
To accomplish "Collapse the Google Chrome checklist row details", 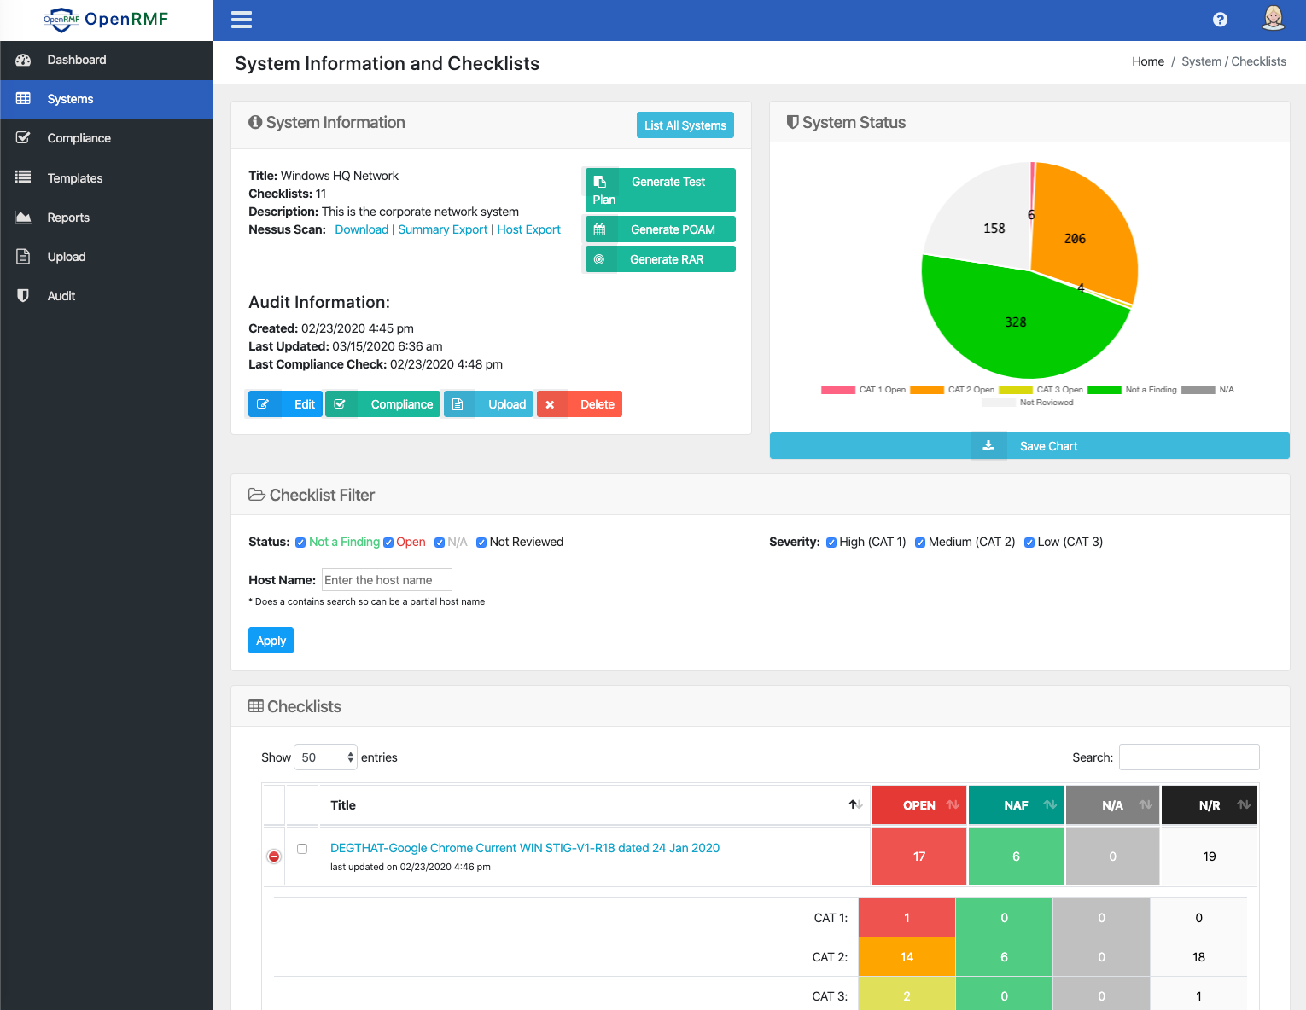I will point(274,856).
